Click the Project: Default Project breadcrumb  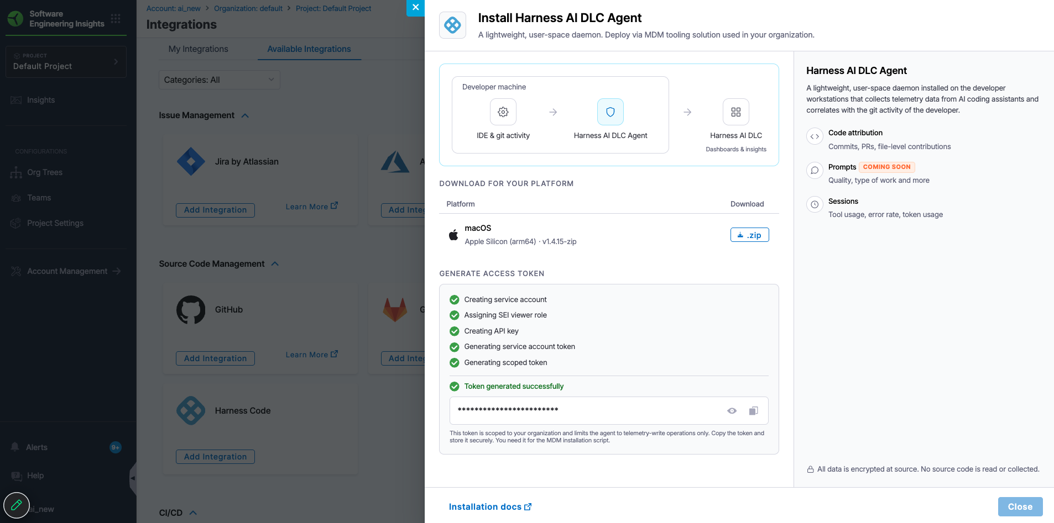[333, 8]
